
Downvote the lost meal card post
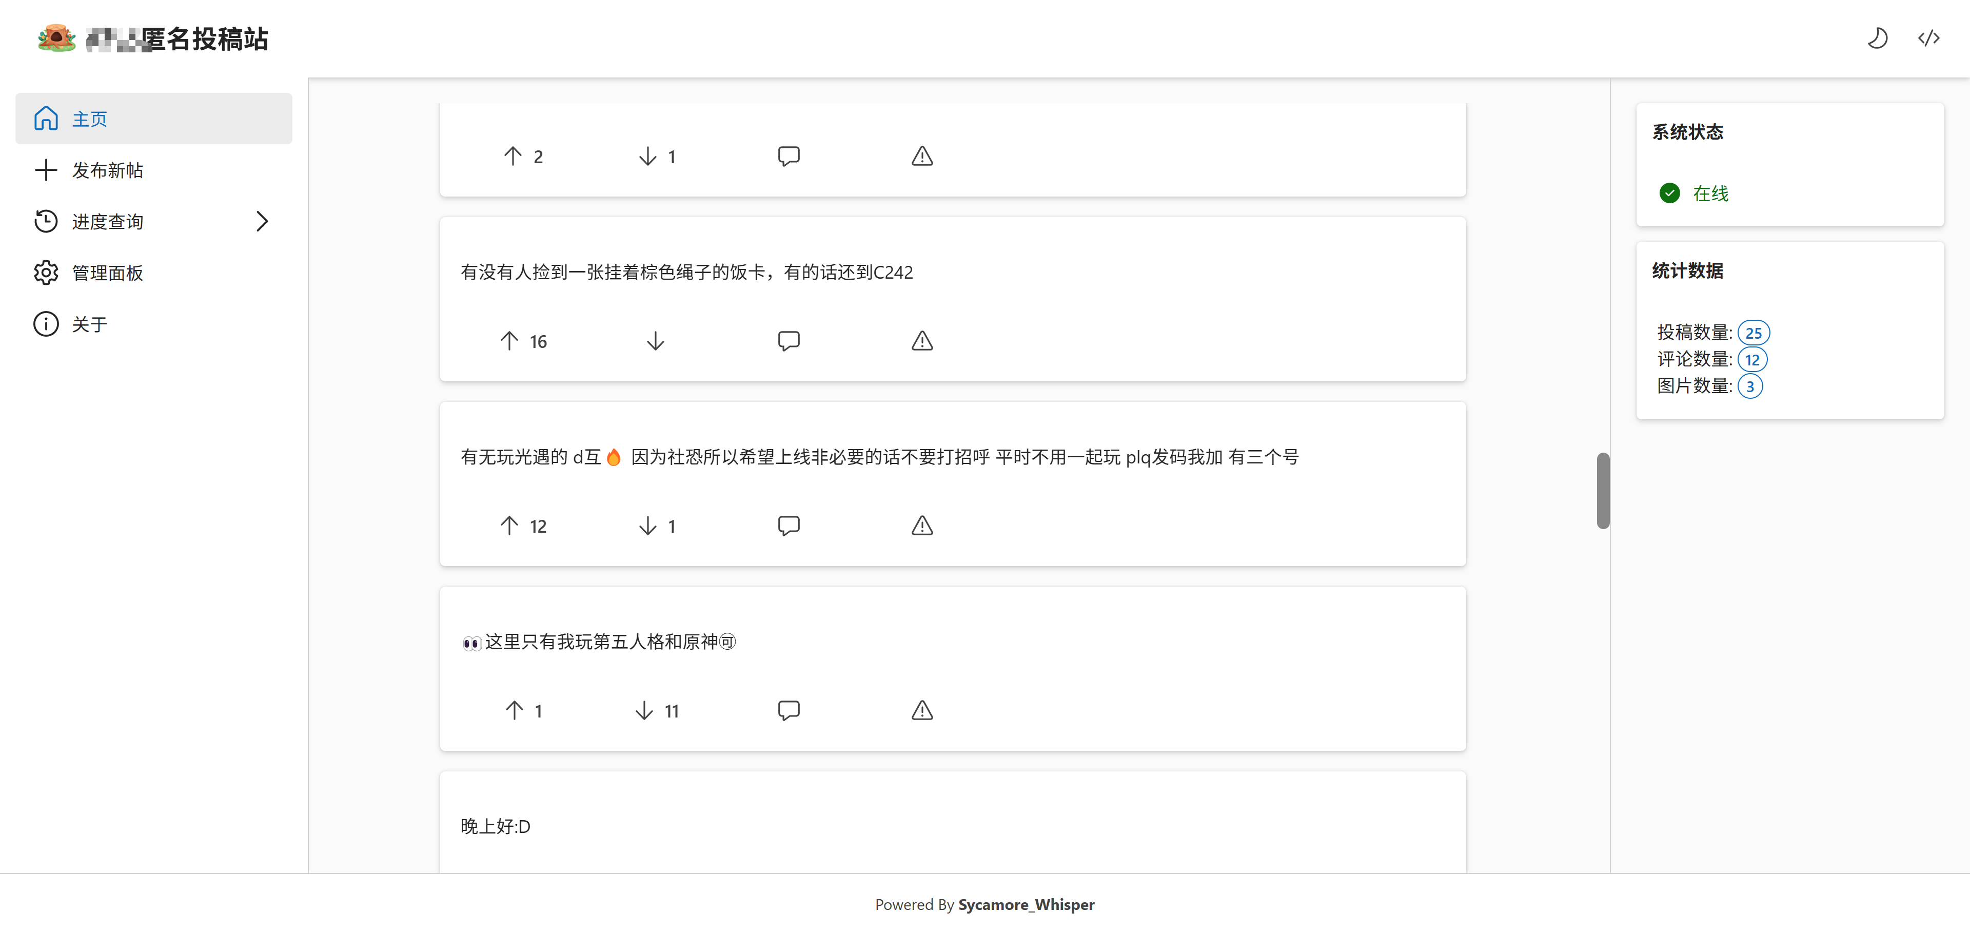click(655, 341)
